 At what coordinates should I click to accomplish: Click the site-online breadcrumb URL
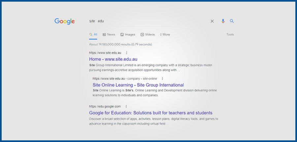125,79
